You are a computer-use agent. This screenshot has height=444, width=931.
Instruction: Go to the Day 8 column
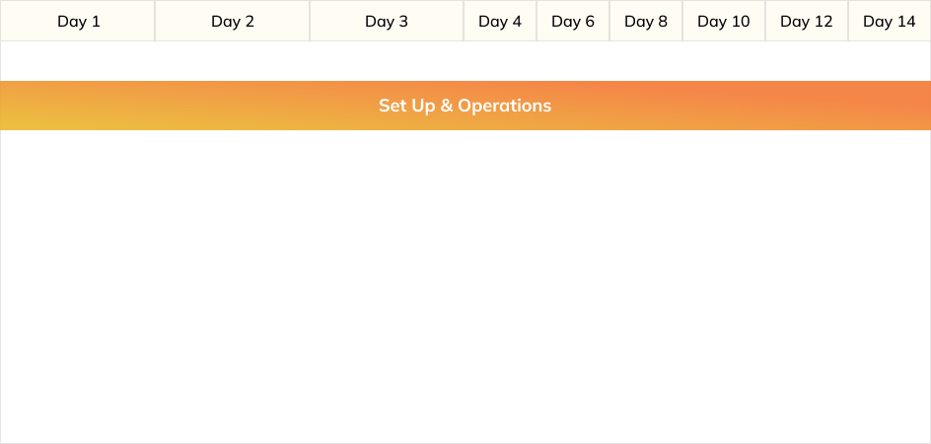click(646, 21)
